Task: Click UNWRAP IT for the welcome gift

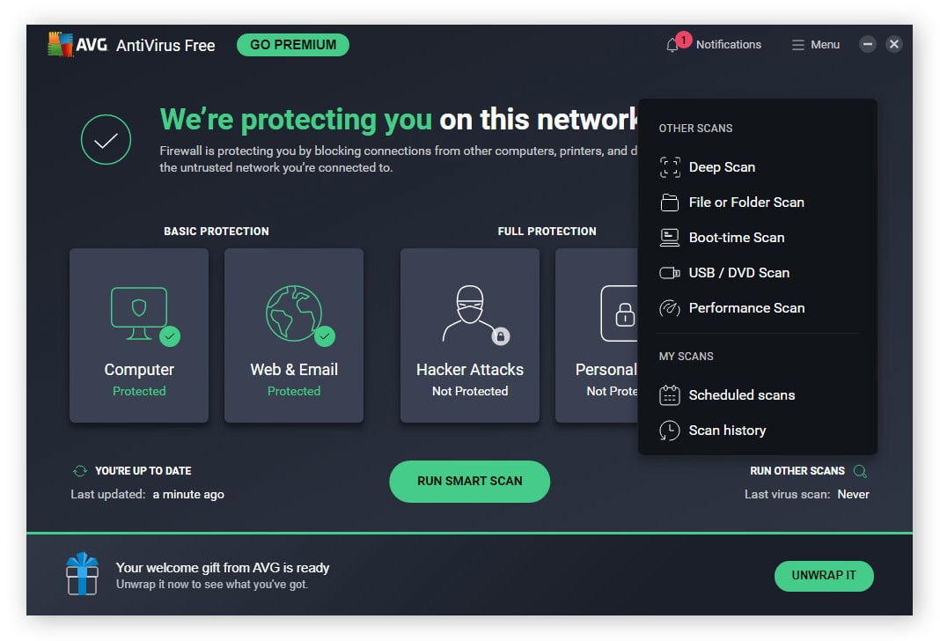Action: 824,576
